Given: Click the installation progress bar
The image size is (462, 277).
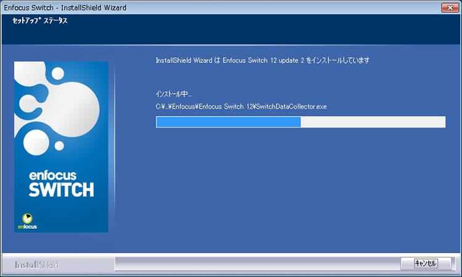Looking at the screenshot, I should coord(301,122).
